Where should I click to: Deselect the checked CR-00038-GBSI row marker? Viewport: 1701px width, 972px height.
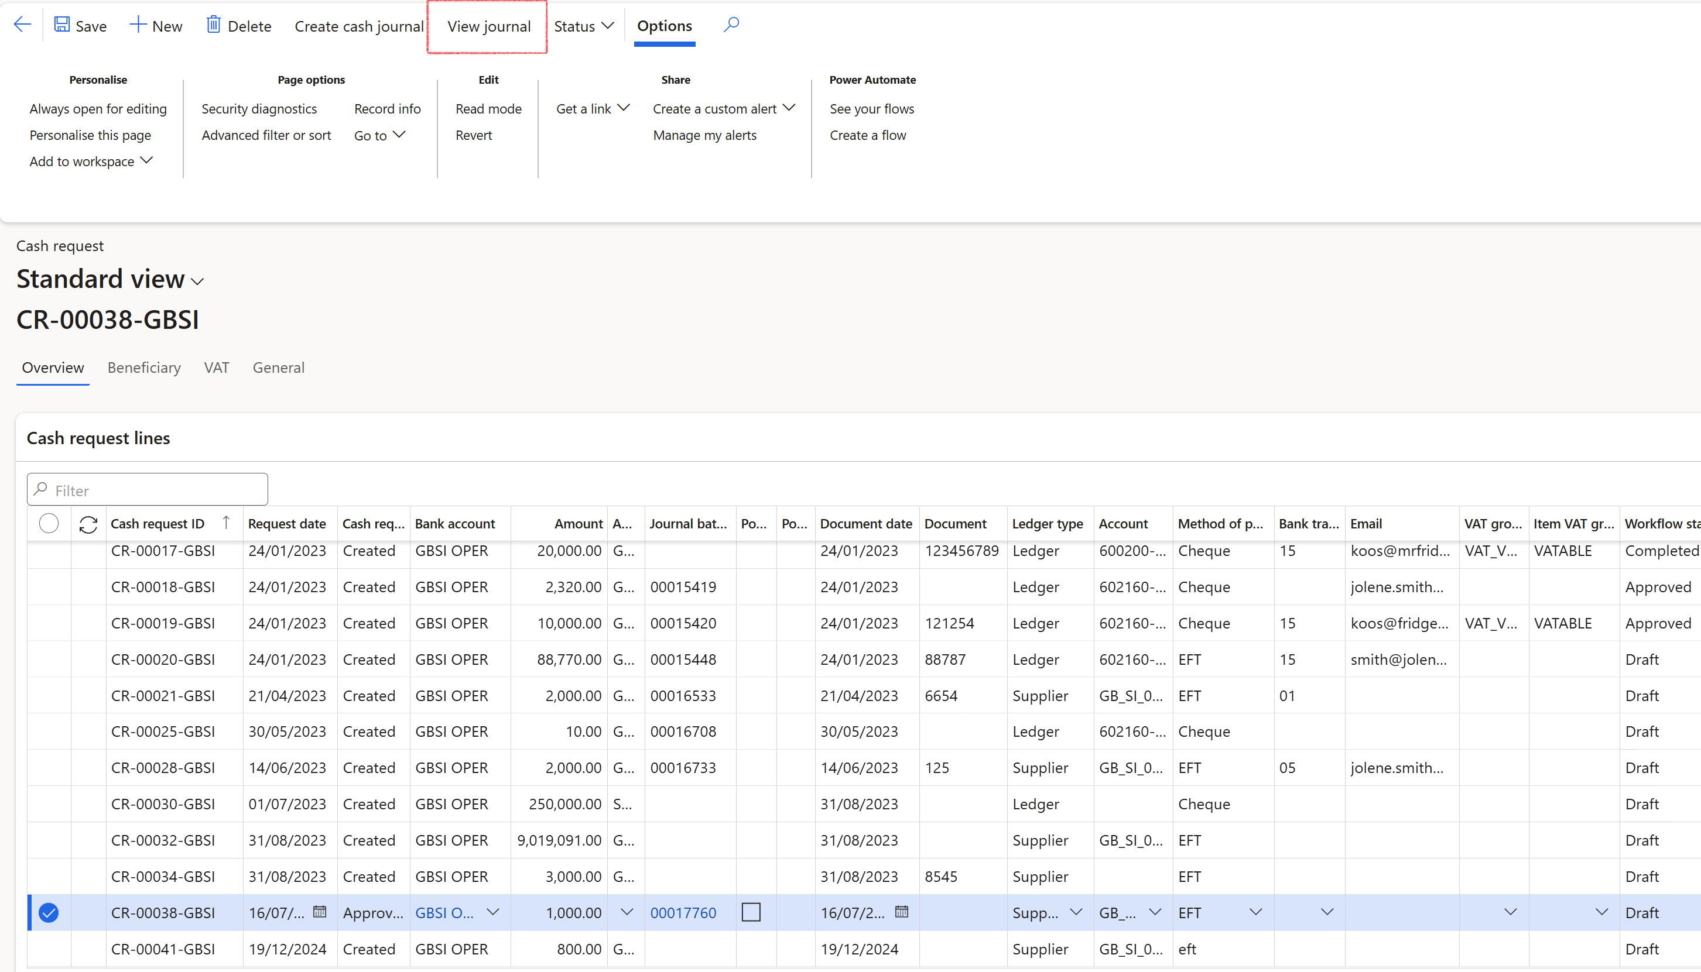click(49, 912)
